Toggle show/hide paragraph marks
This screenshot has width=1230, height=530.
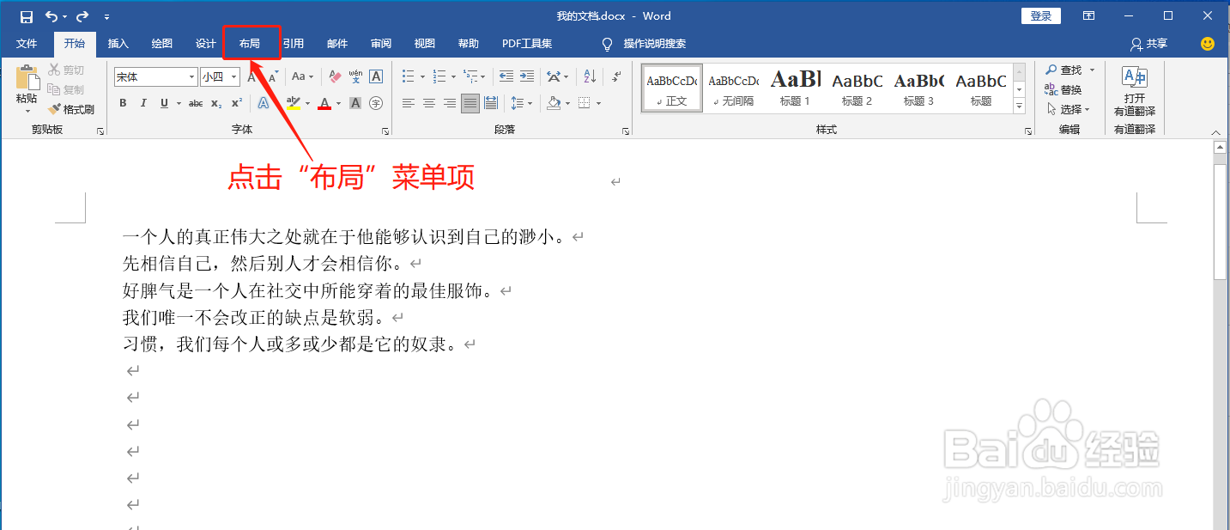coord(615,76)
